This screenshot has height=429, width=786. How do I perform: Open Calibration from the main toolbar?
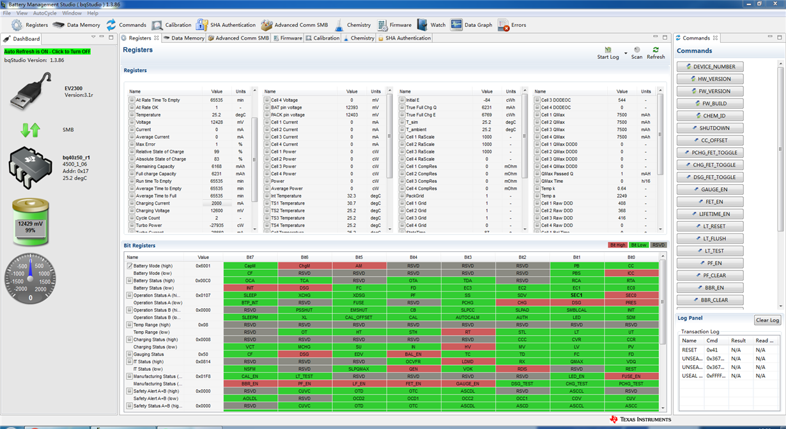pyautogui.click(x=171, y=25)
